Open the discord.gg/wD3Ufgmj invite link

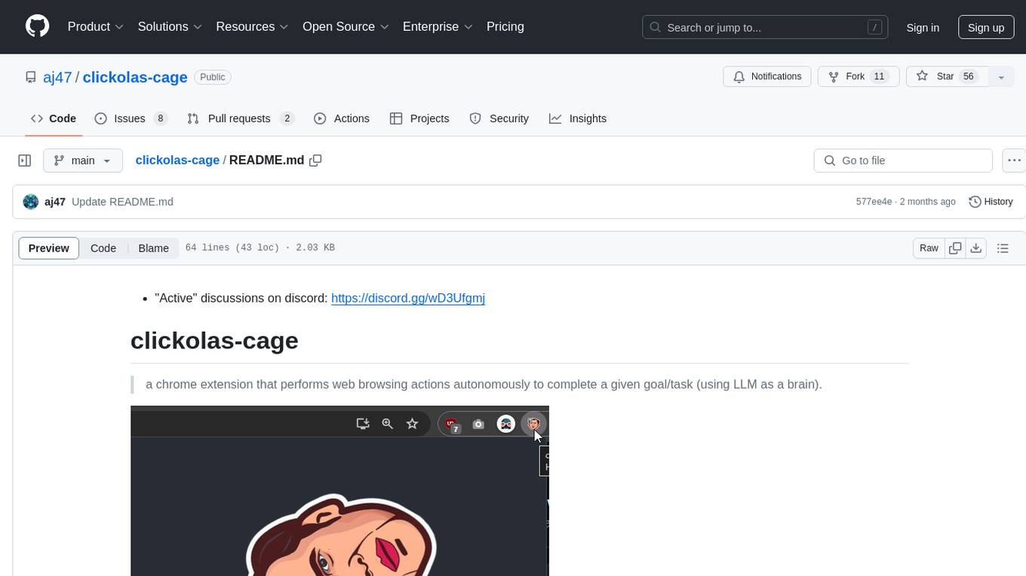[408, 298]
